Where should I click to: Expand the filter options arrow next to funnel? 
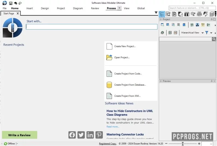211,33
